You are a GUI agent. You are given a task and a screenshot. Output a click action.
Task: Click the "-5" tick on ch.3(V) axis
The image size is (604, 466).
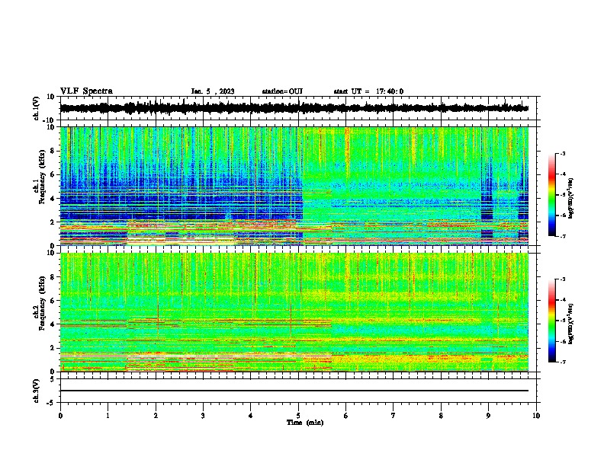(51, 403)
